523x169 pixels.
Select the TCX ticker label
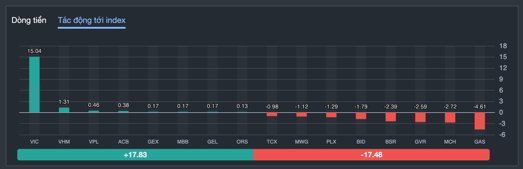[x=272, y=142]
